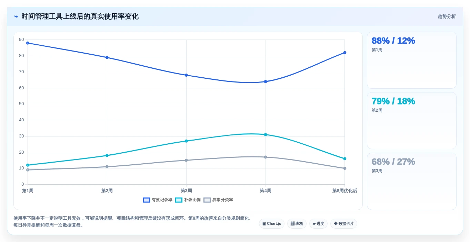This screenshot has width=470, height=242.
Task: Click the 有效记录率 blue legend swatch
Action: pyautogui.click(x=146, y=200)
